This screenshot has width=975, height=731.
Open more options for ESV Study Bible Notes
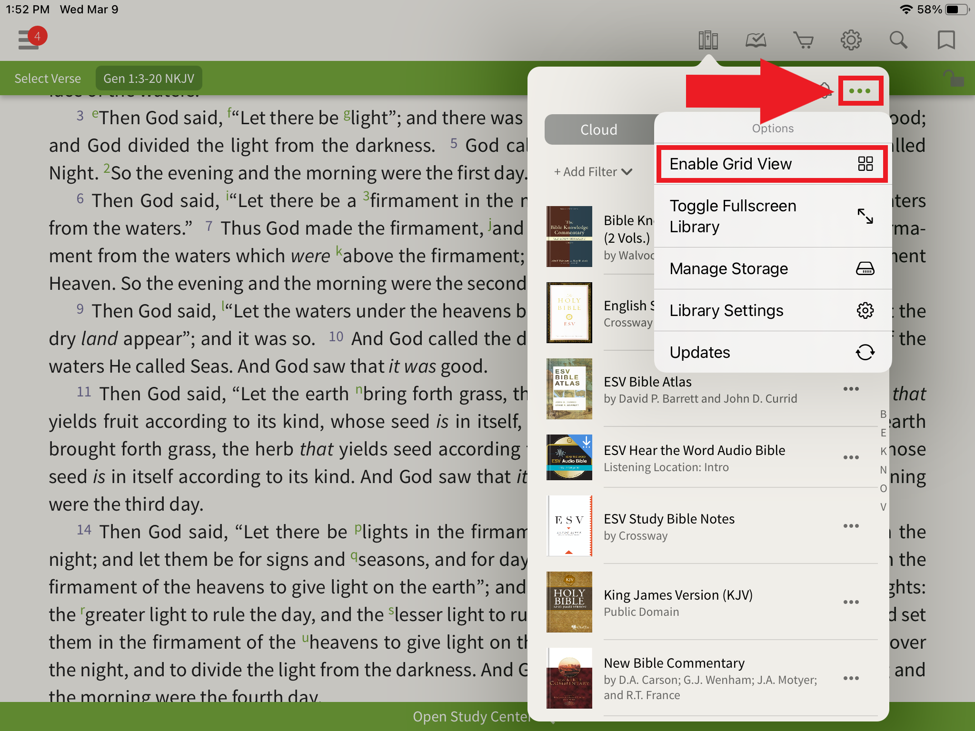pos(851,526)
